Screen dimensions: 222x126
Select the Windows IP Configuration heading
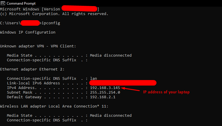28,32
